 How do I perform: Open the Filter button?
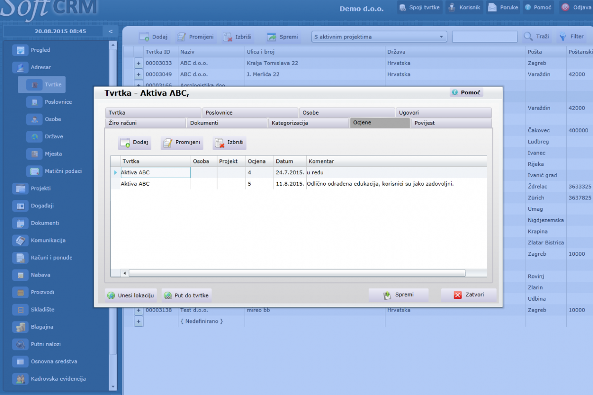571,37
